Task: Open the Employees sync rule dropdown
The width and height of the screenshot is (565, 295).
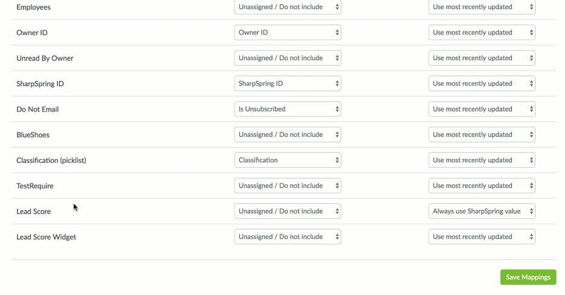Action: 482,7
